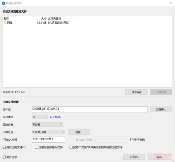Image resolution: width=175 pixels, height=162 pixels.
Task: Open the 压缩级别 2-正常压缩 dropdown
Action: tap(48, 132)
